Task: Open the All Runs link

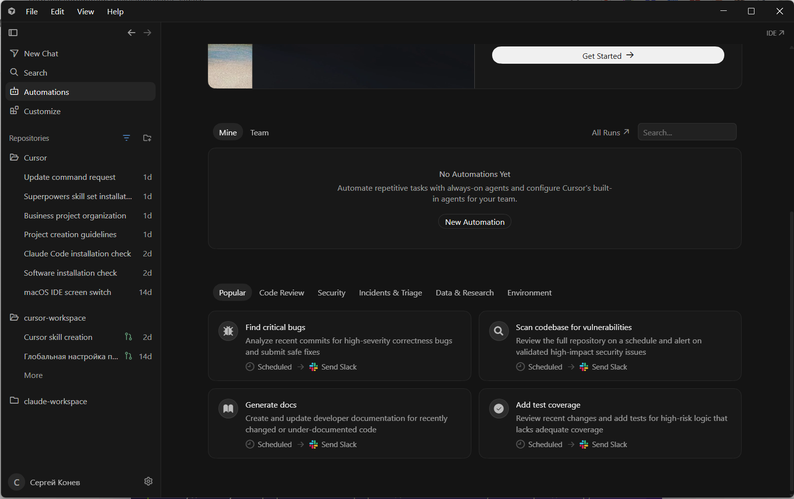Action: [x=611, y=132]
